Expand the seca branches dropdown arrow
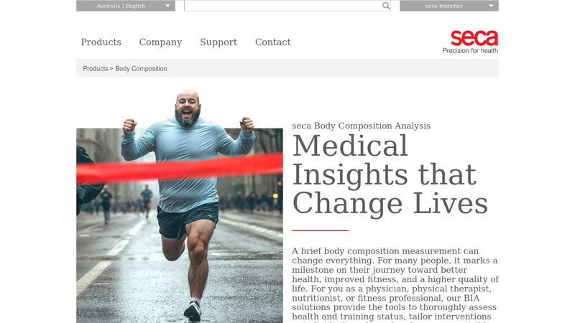This screenshot has height=323, width=575. tap(491, 6)
